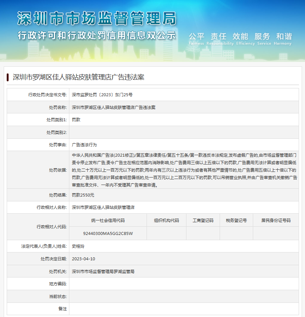Click the 深圳市市场监督管理局 banner title
This screenshot has height=317, width=305.
click(x=97, y=18)
